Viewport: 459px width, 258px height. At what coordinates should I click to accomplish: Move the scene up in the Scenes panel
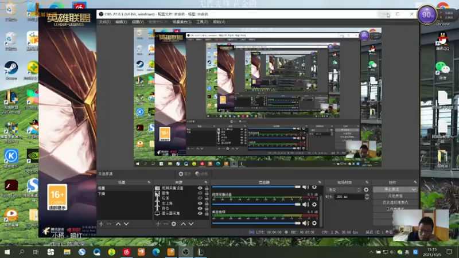[x=118, y=224]
